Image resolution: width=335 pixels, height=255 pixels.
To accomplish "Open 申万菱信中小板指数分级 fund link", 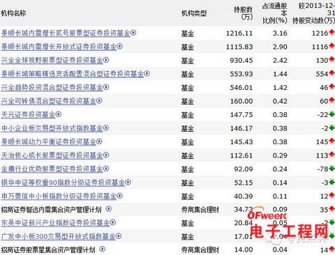I will coord(59,196).
